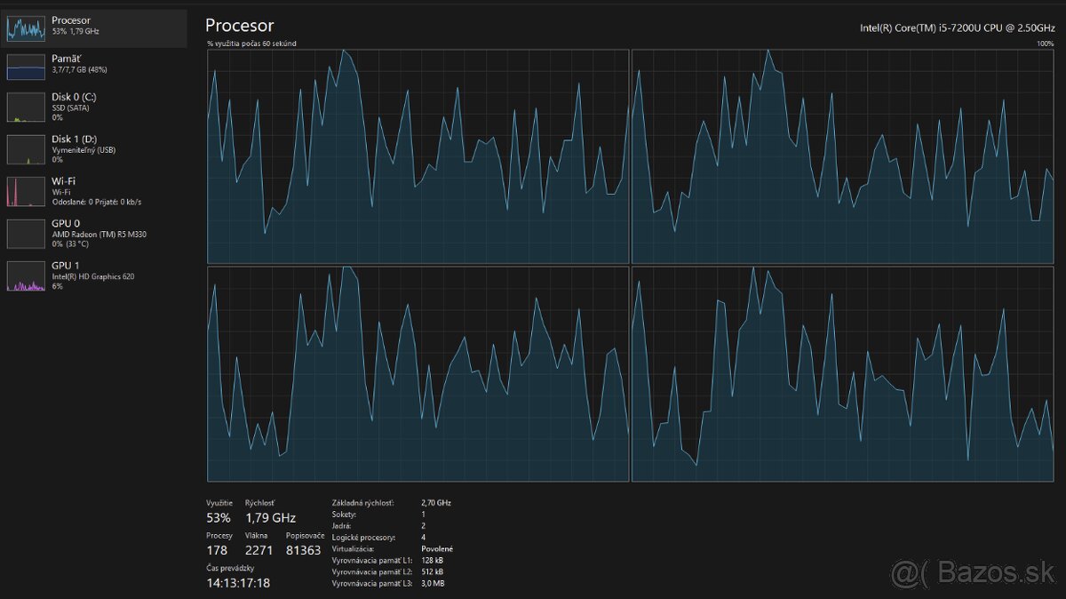Select the bottom-right logical processor graph
Image resolution: width=1066 pixels, height=599 pixels.
842,374
